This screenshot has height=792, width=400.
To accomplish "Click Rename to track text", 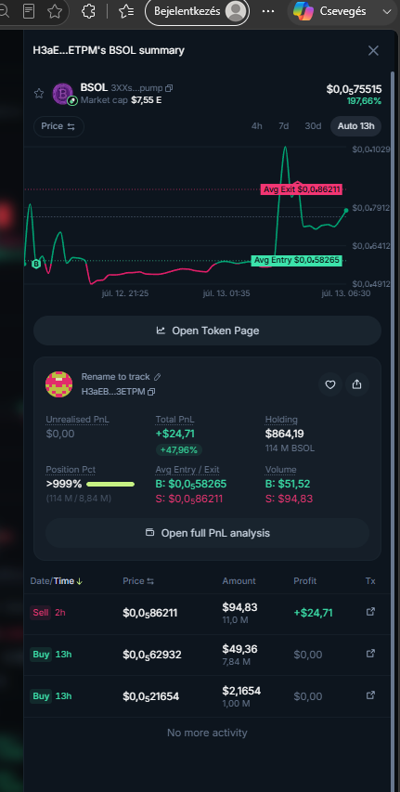I will click(116, 377).
